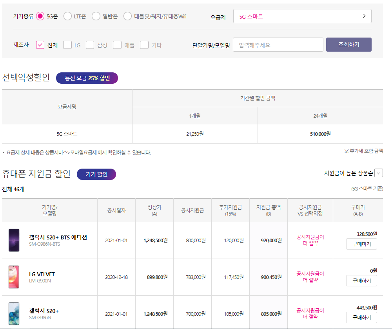Image resolution: width=392 pixels, height=329 pixels.
Task: Click the 정상가 (A) column header
Action: coord(154,210)
